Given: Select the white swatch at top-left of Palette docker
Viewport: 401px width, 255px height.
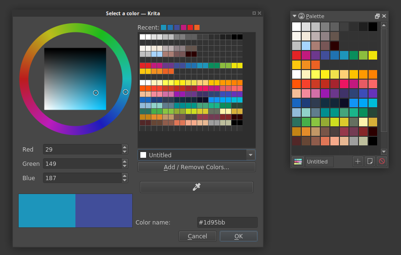Looking at the screenshot, I should point(296,27).
